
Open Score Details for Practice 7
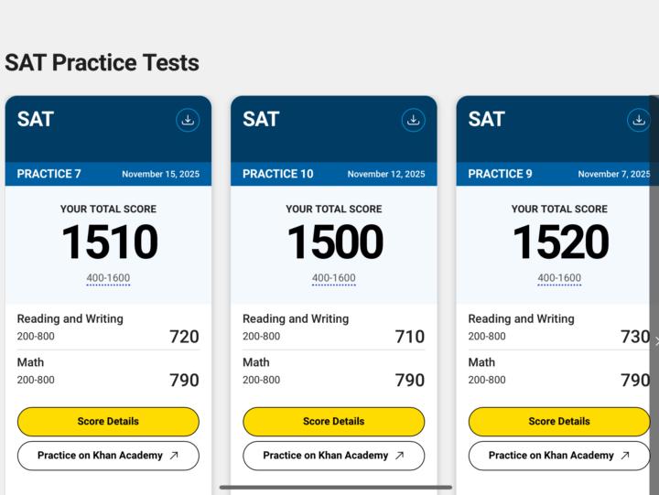tap(108, 422)
